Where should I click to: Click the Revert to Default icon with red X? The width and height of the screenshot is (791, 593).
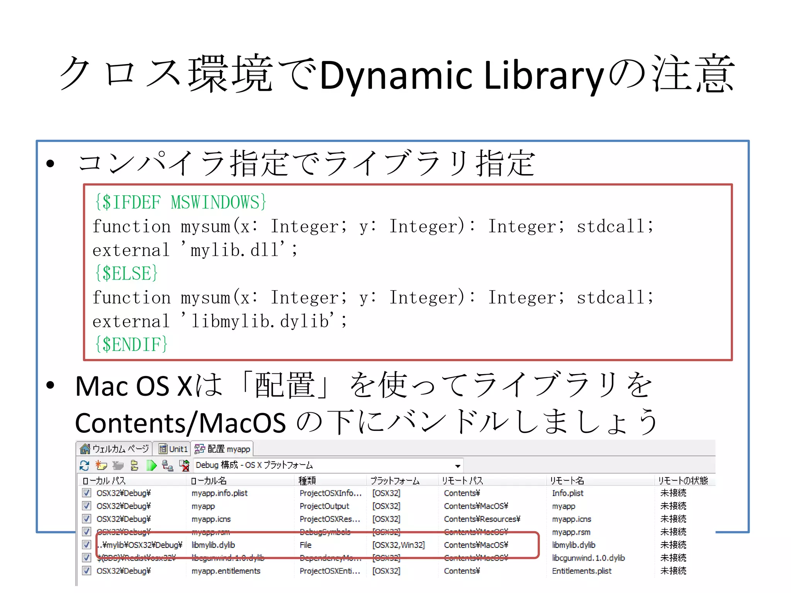pyautogui.click(x=185, y=466)
